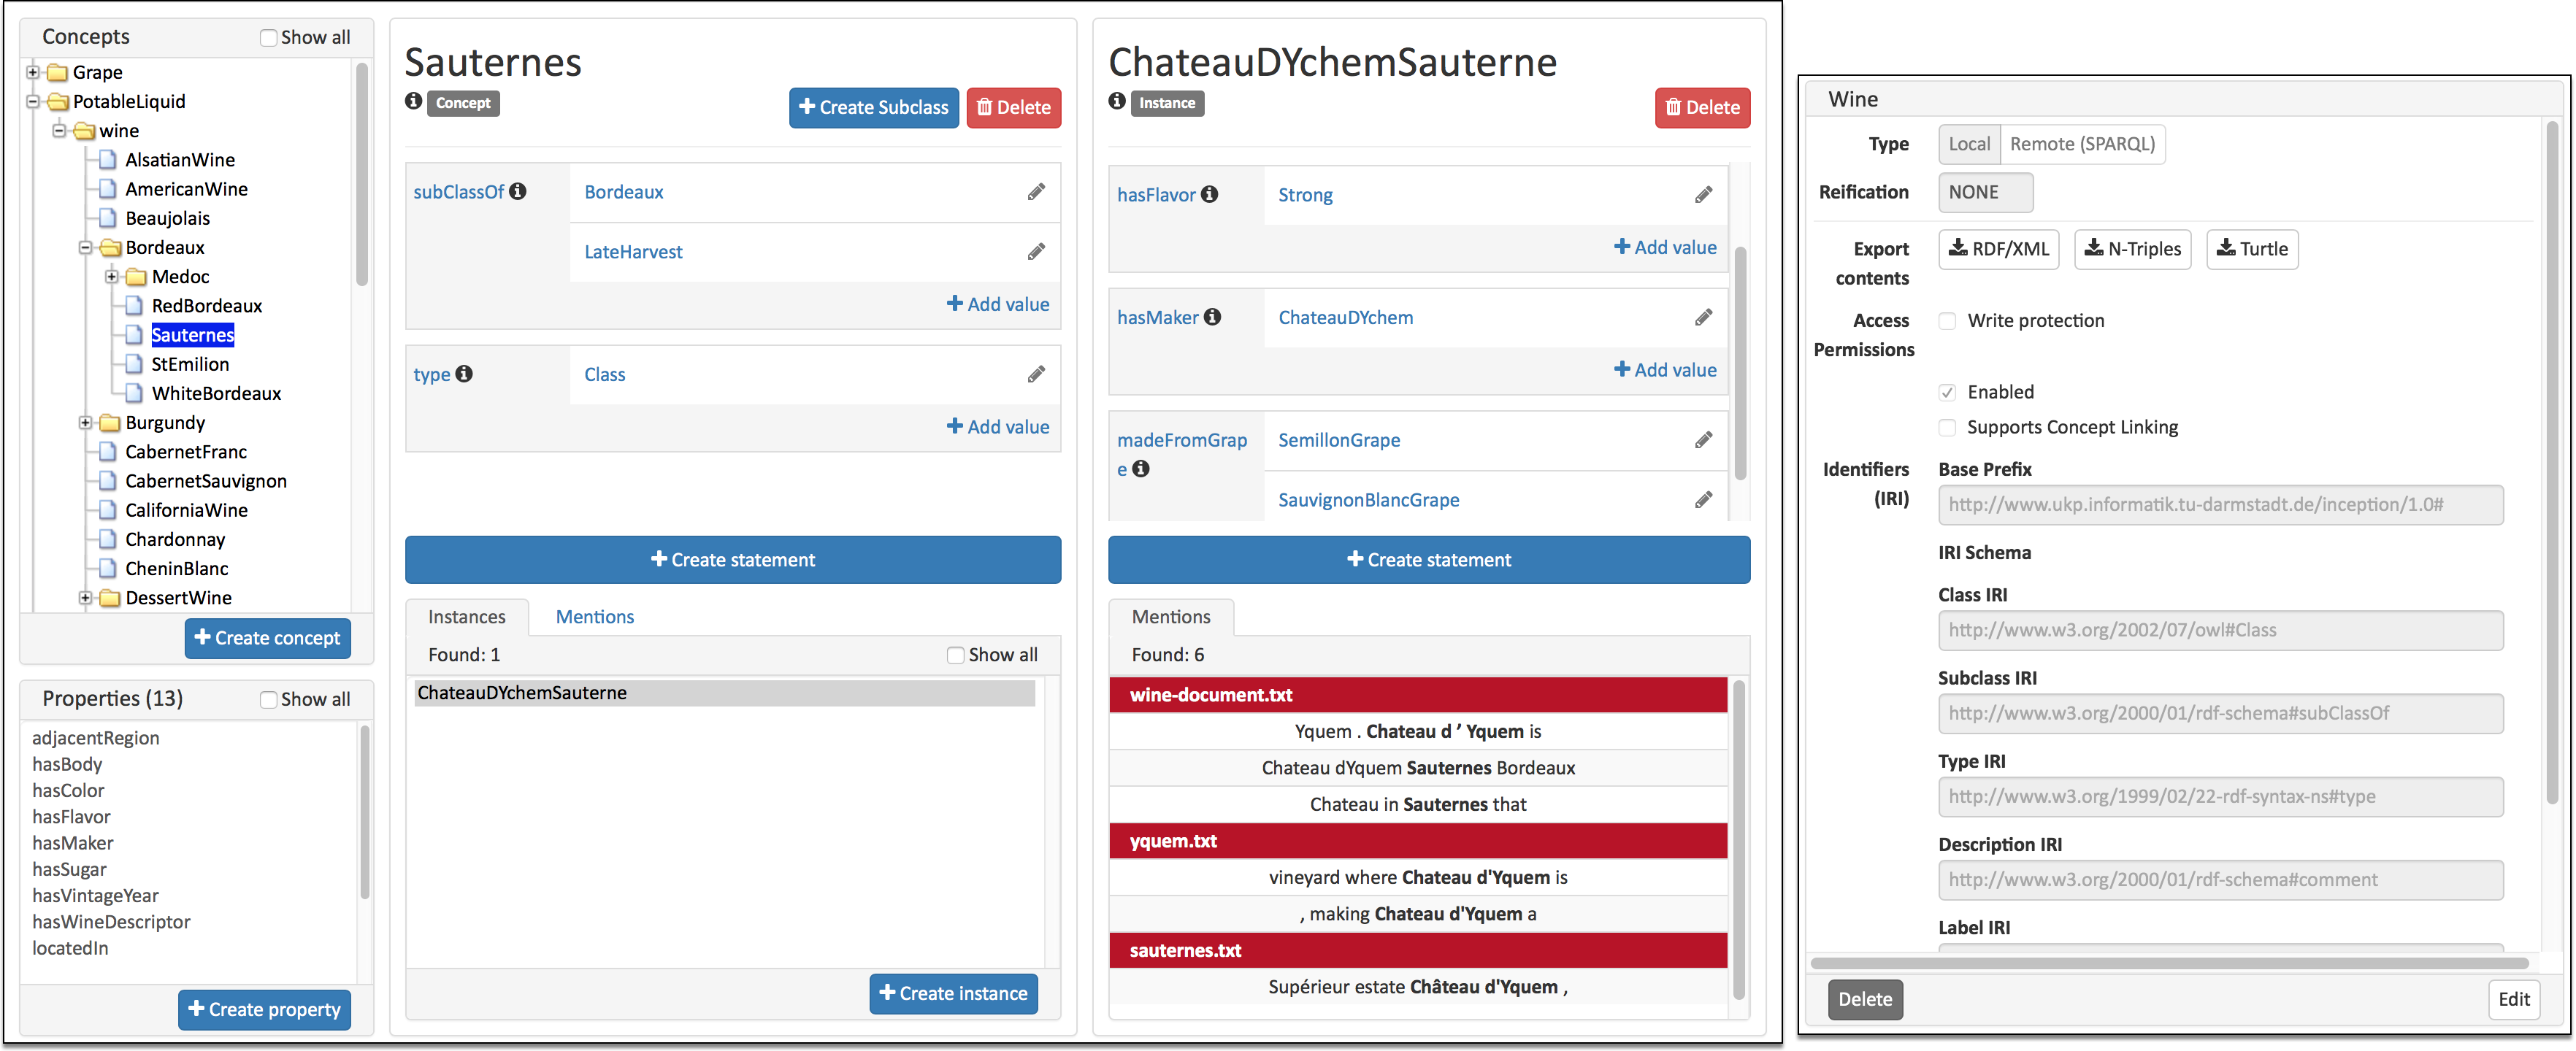Viewport: 2576px width, 1051px height.
Task: Click the pencil edit icon for Bordeaux
Action: 1036,192
